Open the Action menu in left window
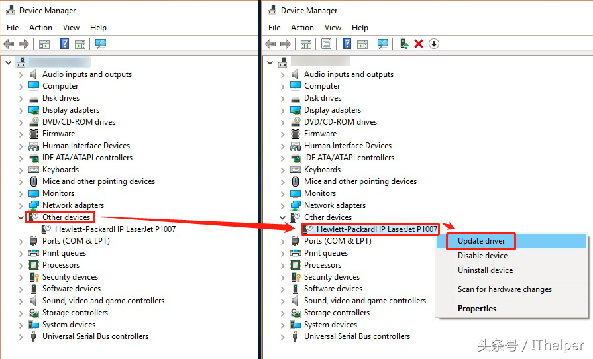 pos(40,28)
